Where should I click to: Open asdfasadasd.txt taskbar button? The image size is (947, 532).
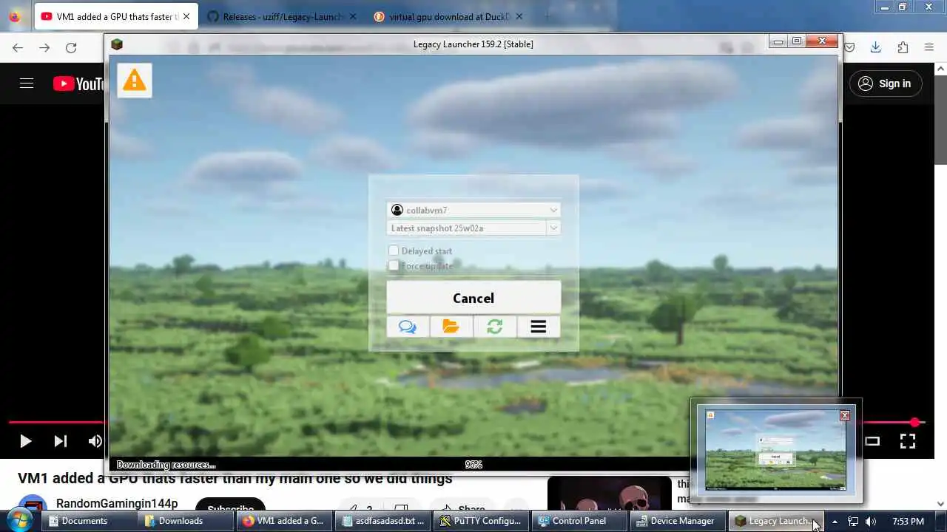pyautogui.click(x=382, y=521)
